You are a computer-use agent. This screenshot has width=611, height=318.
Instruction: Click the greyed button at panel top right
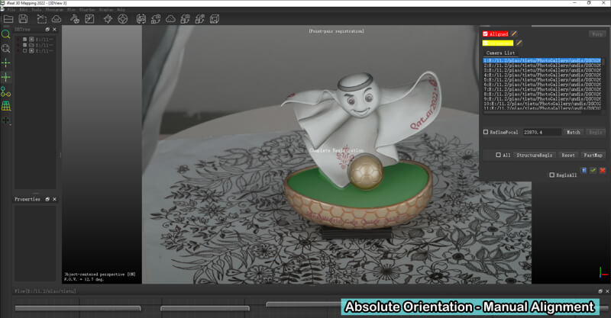click(x=597, y=34)
